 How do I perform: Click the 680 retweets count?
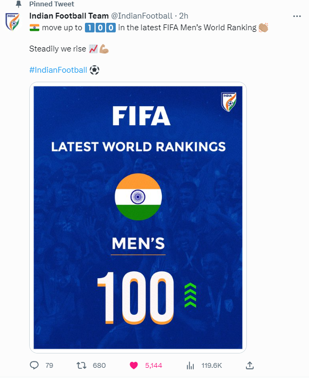[99, 366]
